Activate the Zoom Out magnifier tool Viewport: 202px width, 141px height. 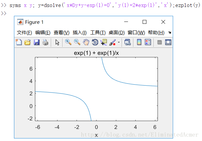click(x=77, y=42)
